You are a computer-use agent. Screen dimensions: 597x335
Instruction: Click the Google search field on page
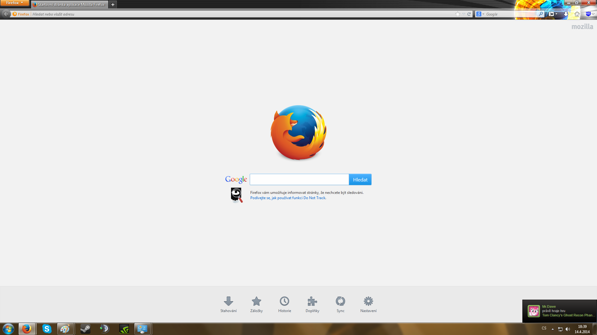[x=299, y=180]
